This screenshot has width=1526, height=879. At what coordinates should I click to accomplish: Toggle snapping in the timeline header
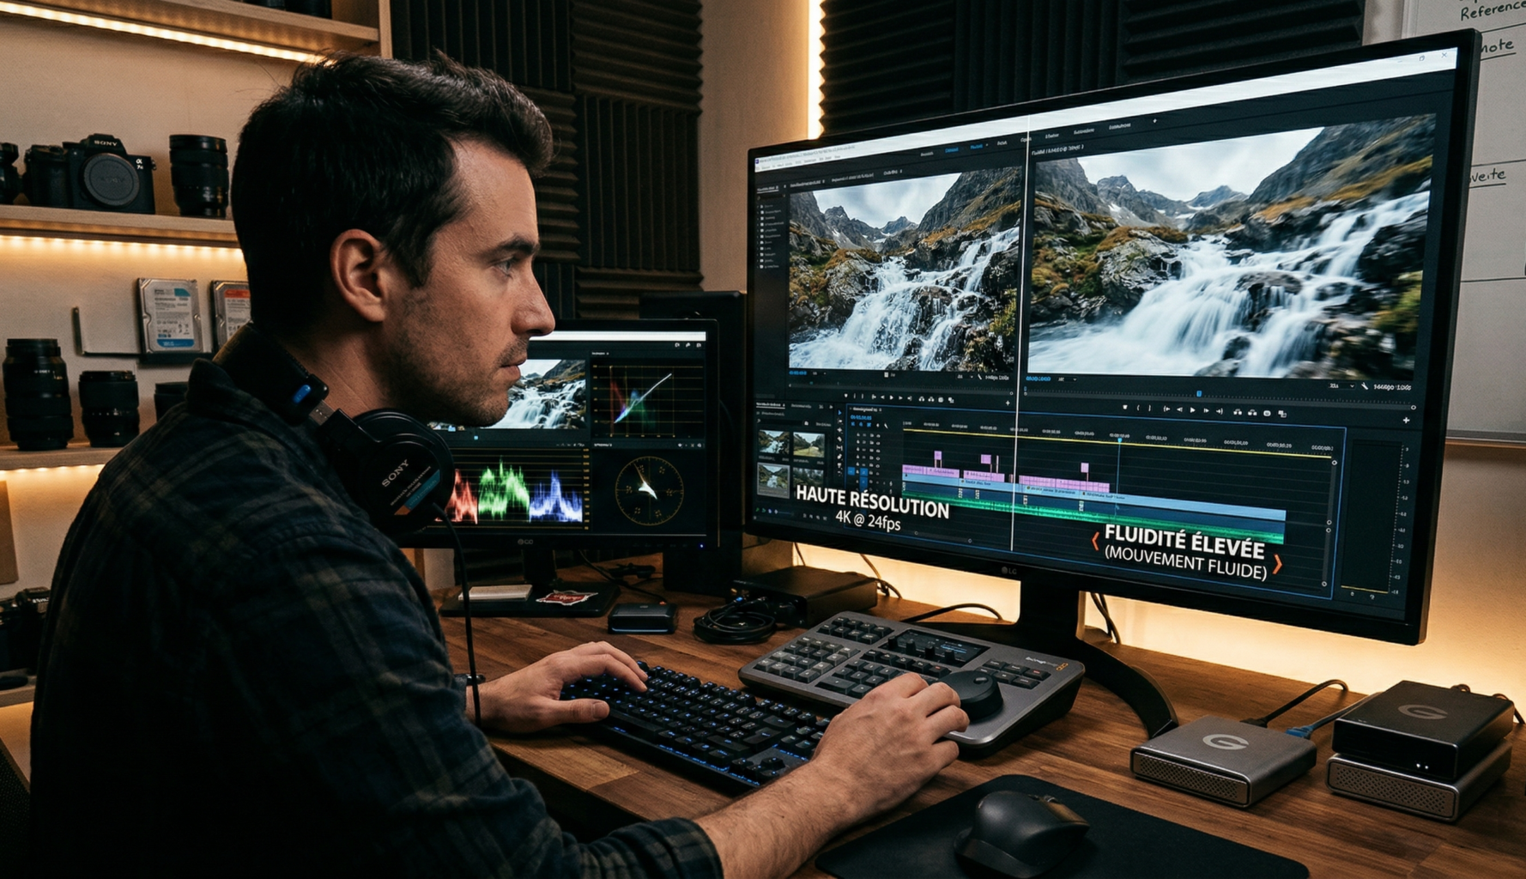tap(862, 426)
